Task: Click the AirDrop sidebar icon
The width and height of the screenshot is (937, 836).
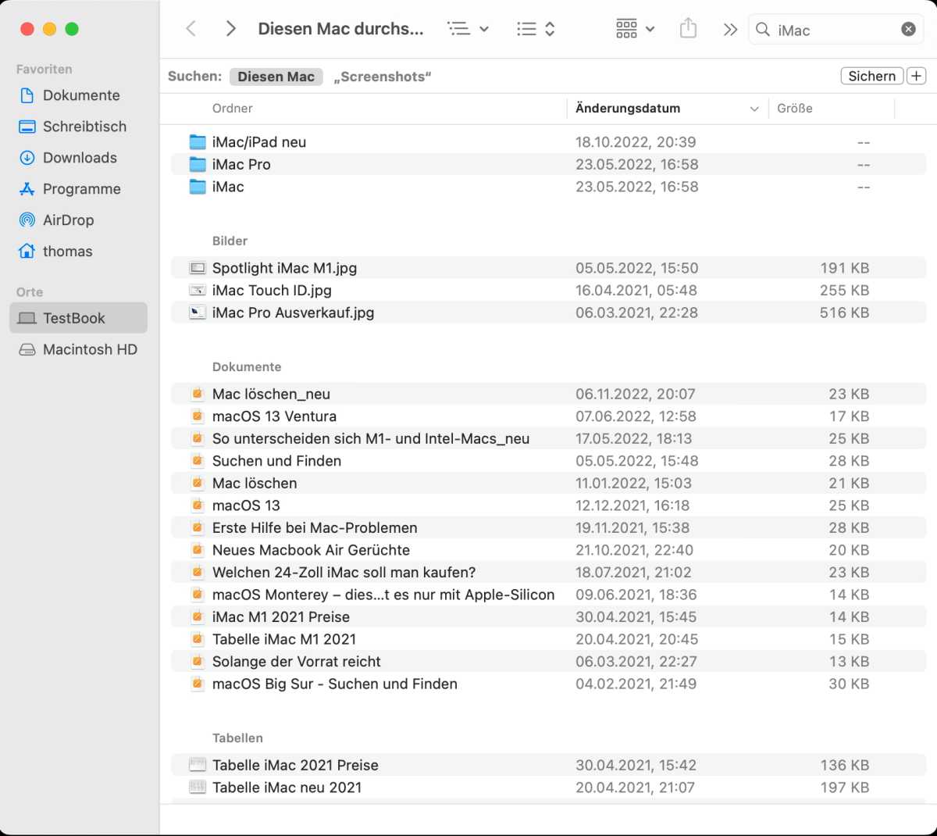Action: click(27, 220)
